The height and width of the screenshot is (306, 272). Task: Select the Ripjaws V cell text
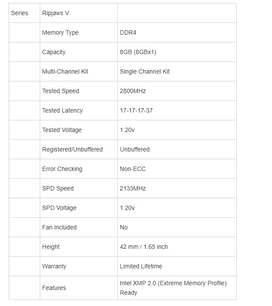coord(56,13)
